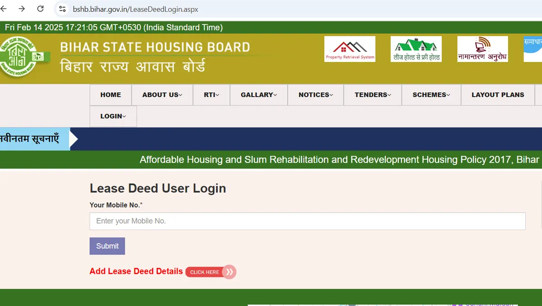Expand the ABOUT US dropdown menu
542x306 pixels.
point(162,95)
